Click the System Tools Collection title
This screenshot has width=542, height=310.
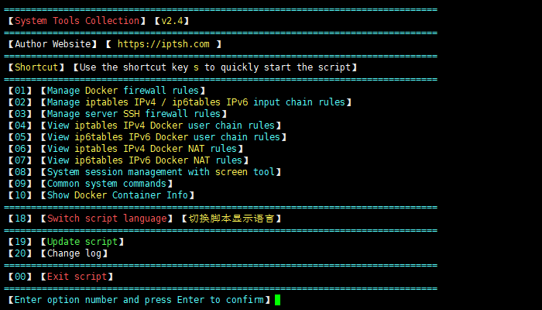point(77,21)
